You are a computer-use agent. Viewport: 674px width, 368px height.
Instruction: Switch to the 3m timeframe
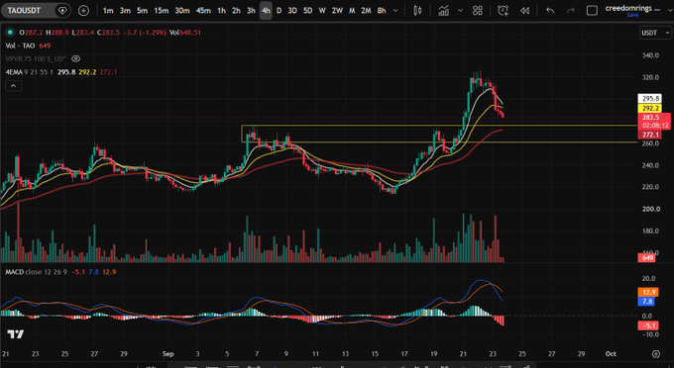coord(125,11)
